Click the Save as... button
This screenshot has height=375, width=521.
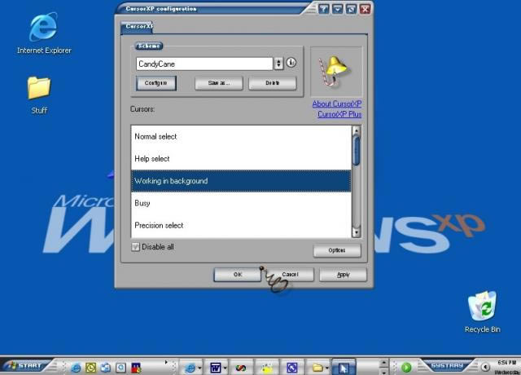click(219, 83)
